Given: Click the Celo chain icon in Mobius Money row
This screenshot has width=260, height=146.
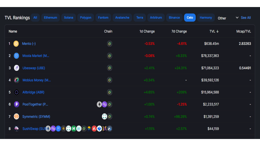Looking at the screenshot, I should click(x=110, y=80).
